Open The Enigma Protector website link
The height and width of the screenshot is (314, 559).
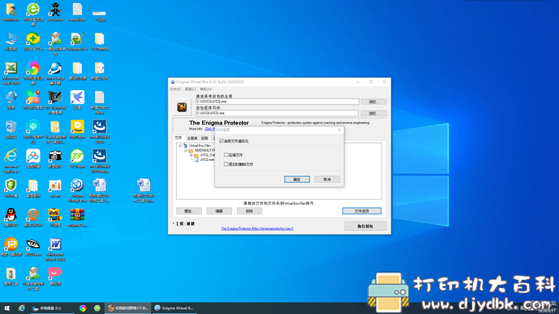click(256, 229)
